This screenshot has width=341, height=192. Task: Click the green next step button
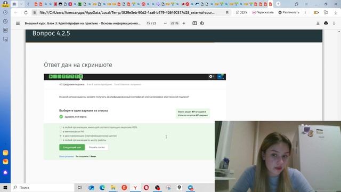point(72,147)
